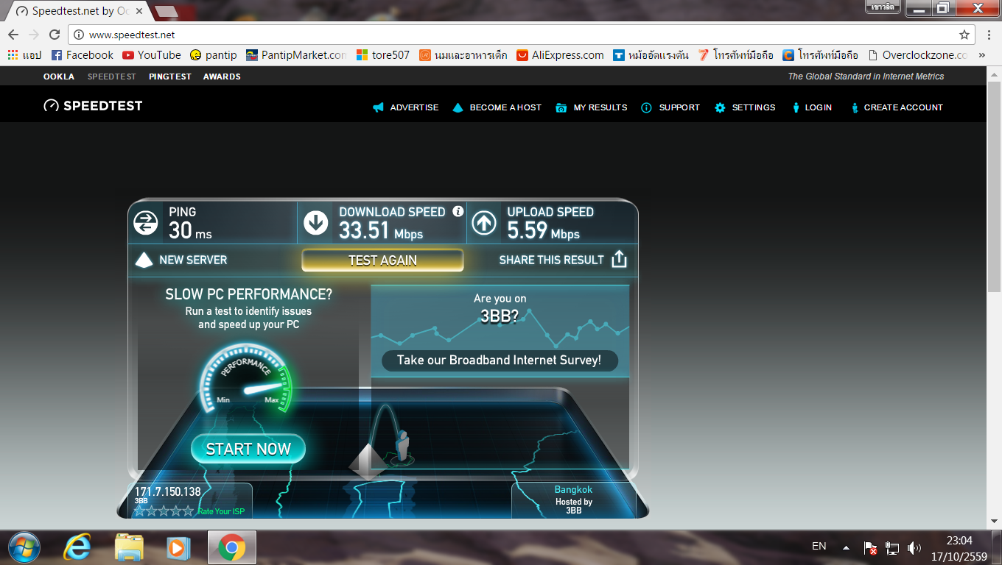The height and width of the screenshot is (565, 1002).
Task: Open the SETTINGS link
Action: [754, 107]
